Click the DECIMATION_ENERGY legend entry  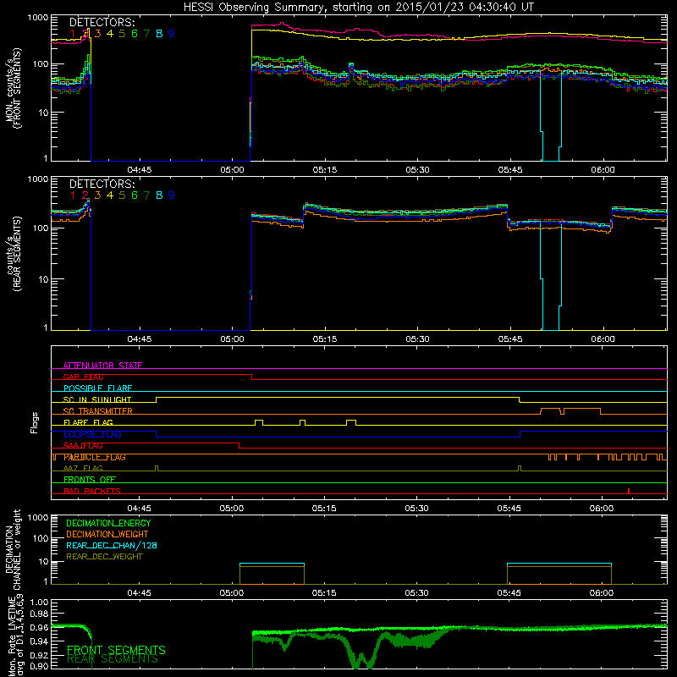point(108,523)
